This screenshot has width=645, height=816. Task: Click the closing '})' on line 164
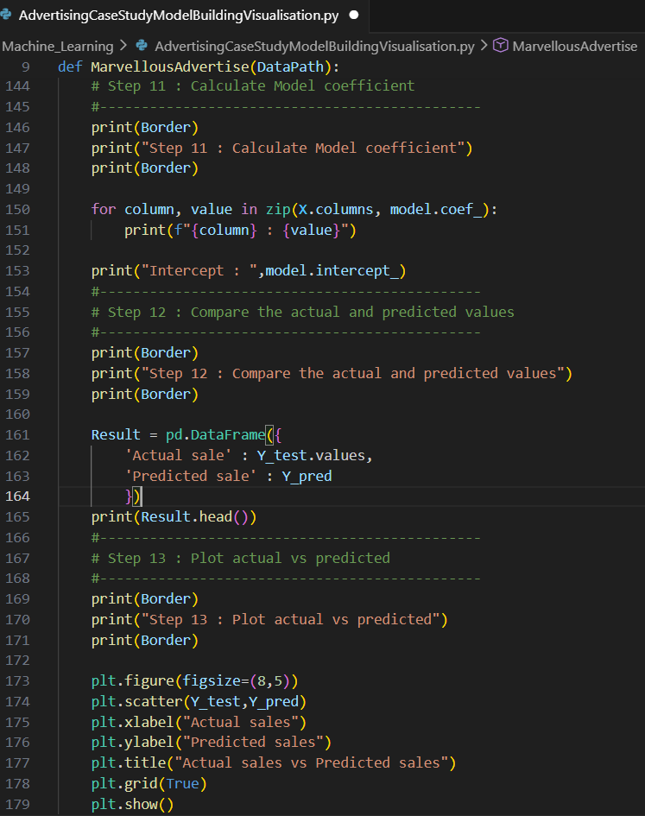pyautogui.click(x=133, y=497)
